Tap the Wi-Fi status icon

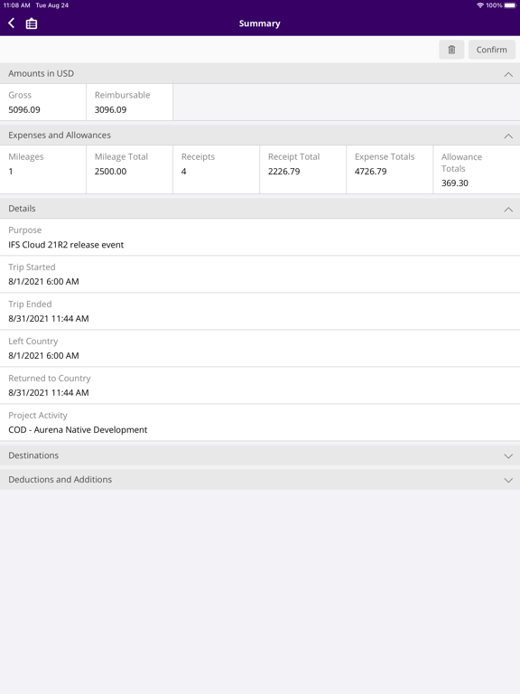coord(479,5)
